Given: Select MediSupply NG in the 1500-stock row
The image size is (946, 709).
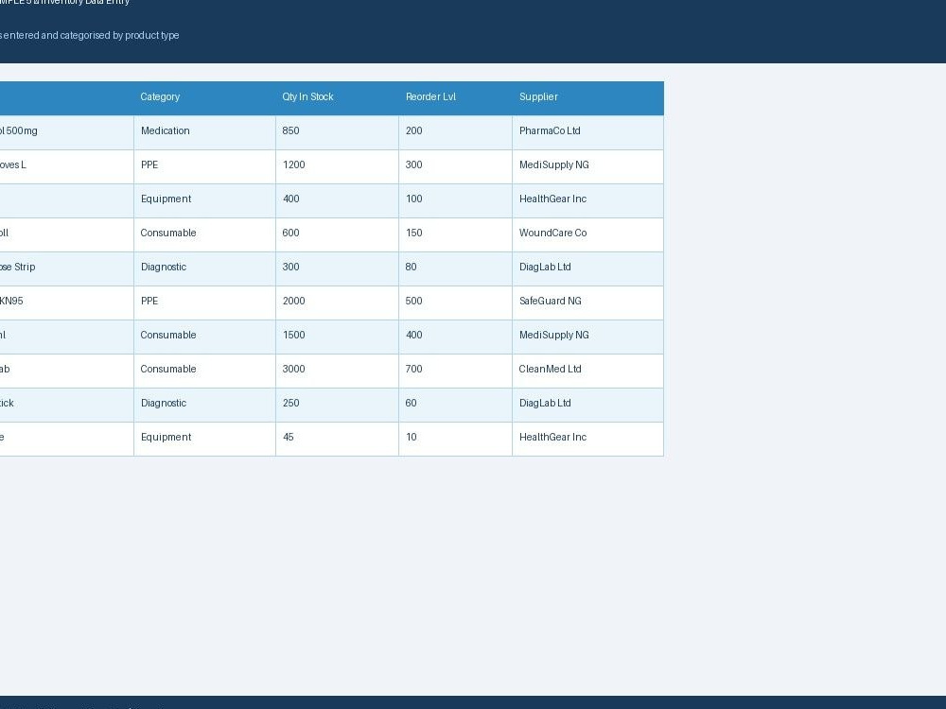Looking at the screenshot, I should [587, 337].
